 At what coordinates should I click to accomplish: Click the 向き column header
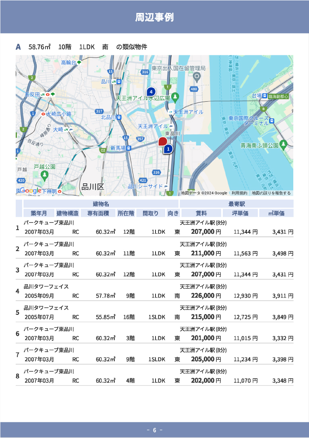[x=173, y=213]
